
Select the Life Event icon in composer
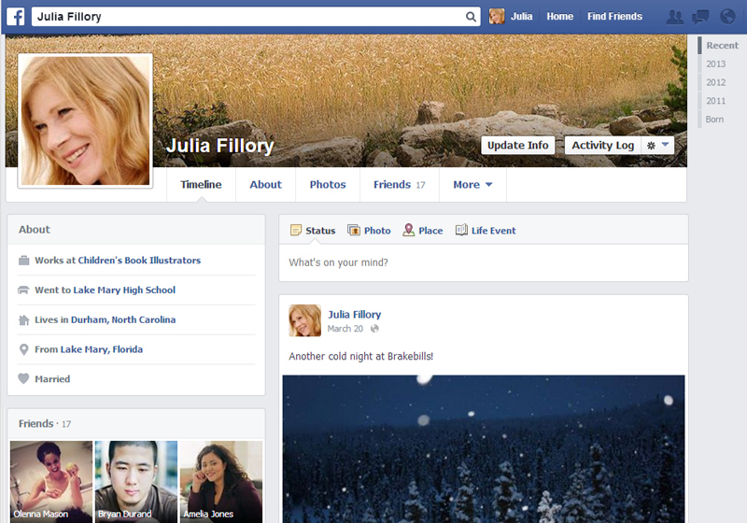[461, 231]
